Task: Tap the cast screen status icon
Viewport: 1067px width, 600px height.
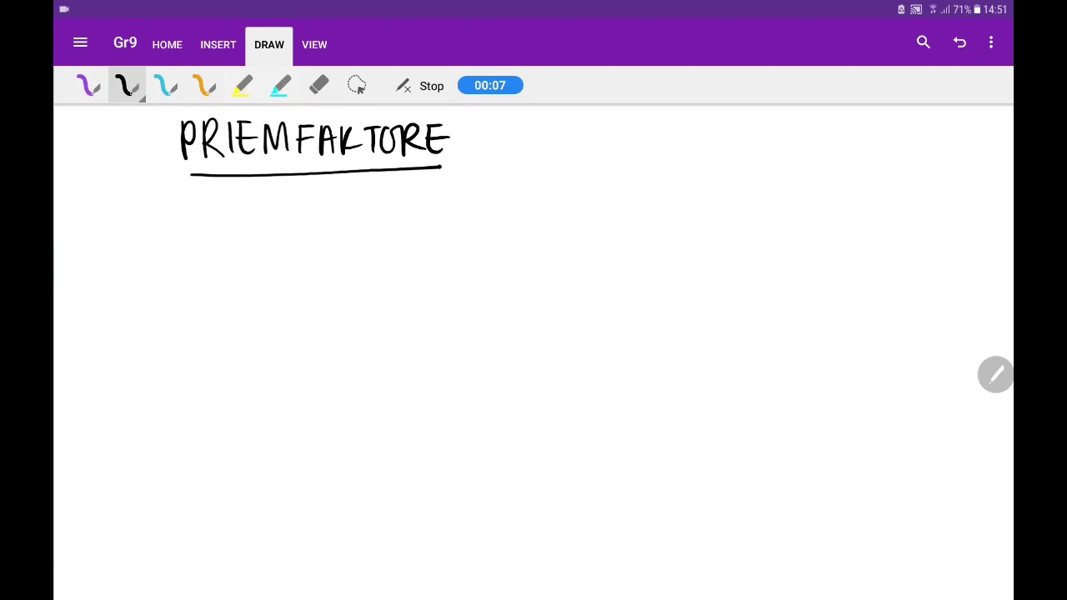Action: click(x=916, y=9)
